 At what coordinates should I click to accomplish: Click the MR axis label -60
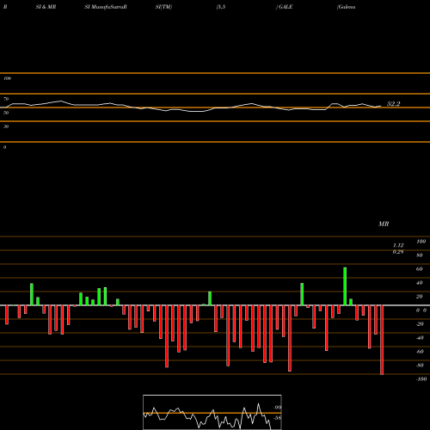pyautogui.click(x=420, y=352)
